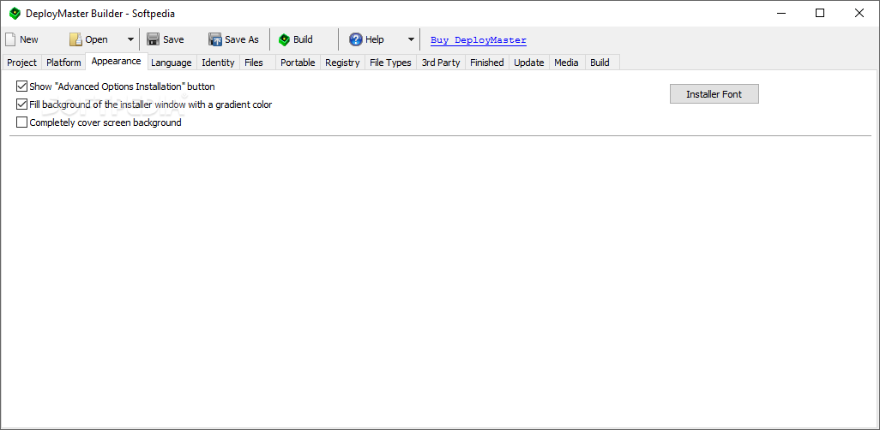This screenshot has height=430, width=880.
Task: Minimize the DeployMaster Builder window
Action: pyautogui.click(x=781, y=13)
